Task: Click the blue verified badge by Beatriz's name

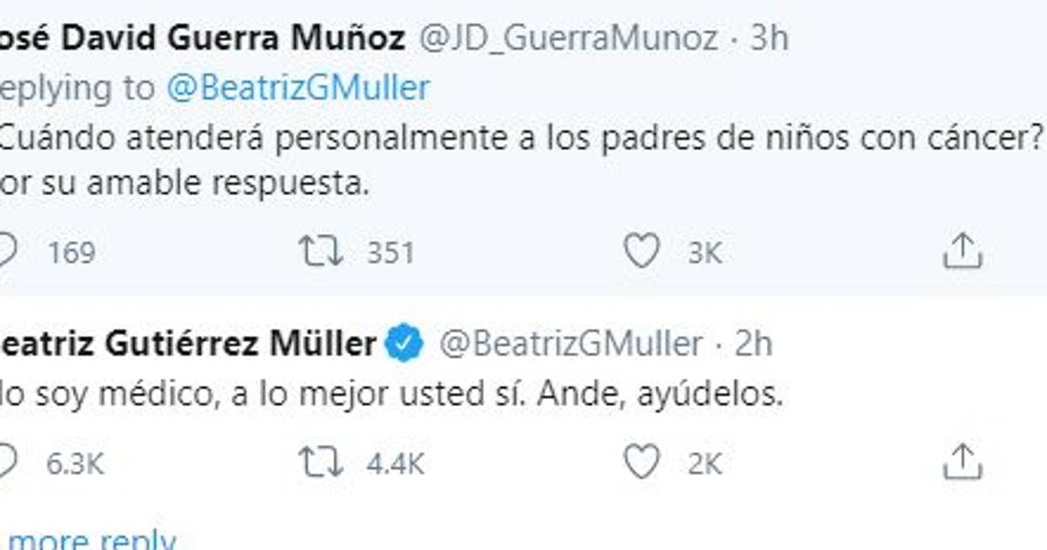Action: coord(405,343)
